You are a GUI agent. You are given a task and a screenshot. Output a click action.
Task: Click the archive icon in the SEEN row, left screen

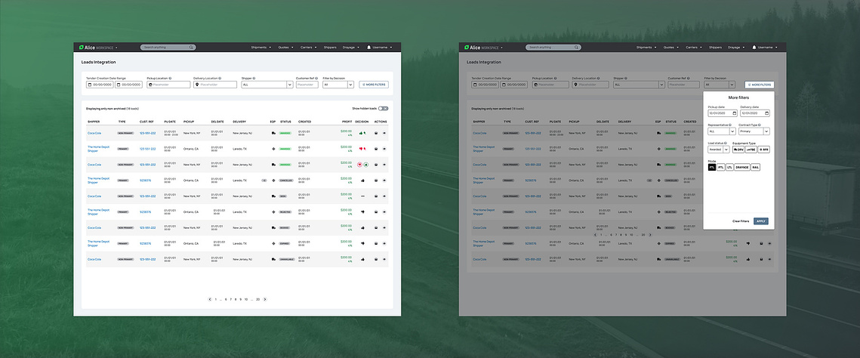(376, 196)
